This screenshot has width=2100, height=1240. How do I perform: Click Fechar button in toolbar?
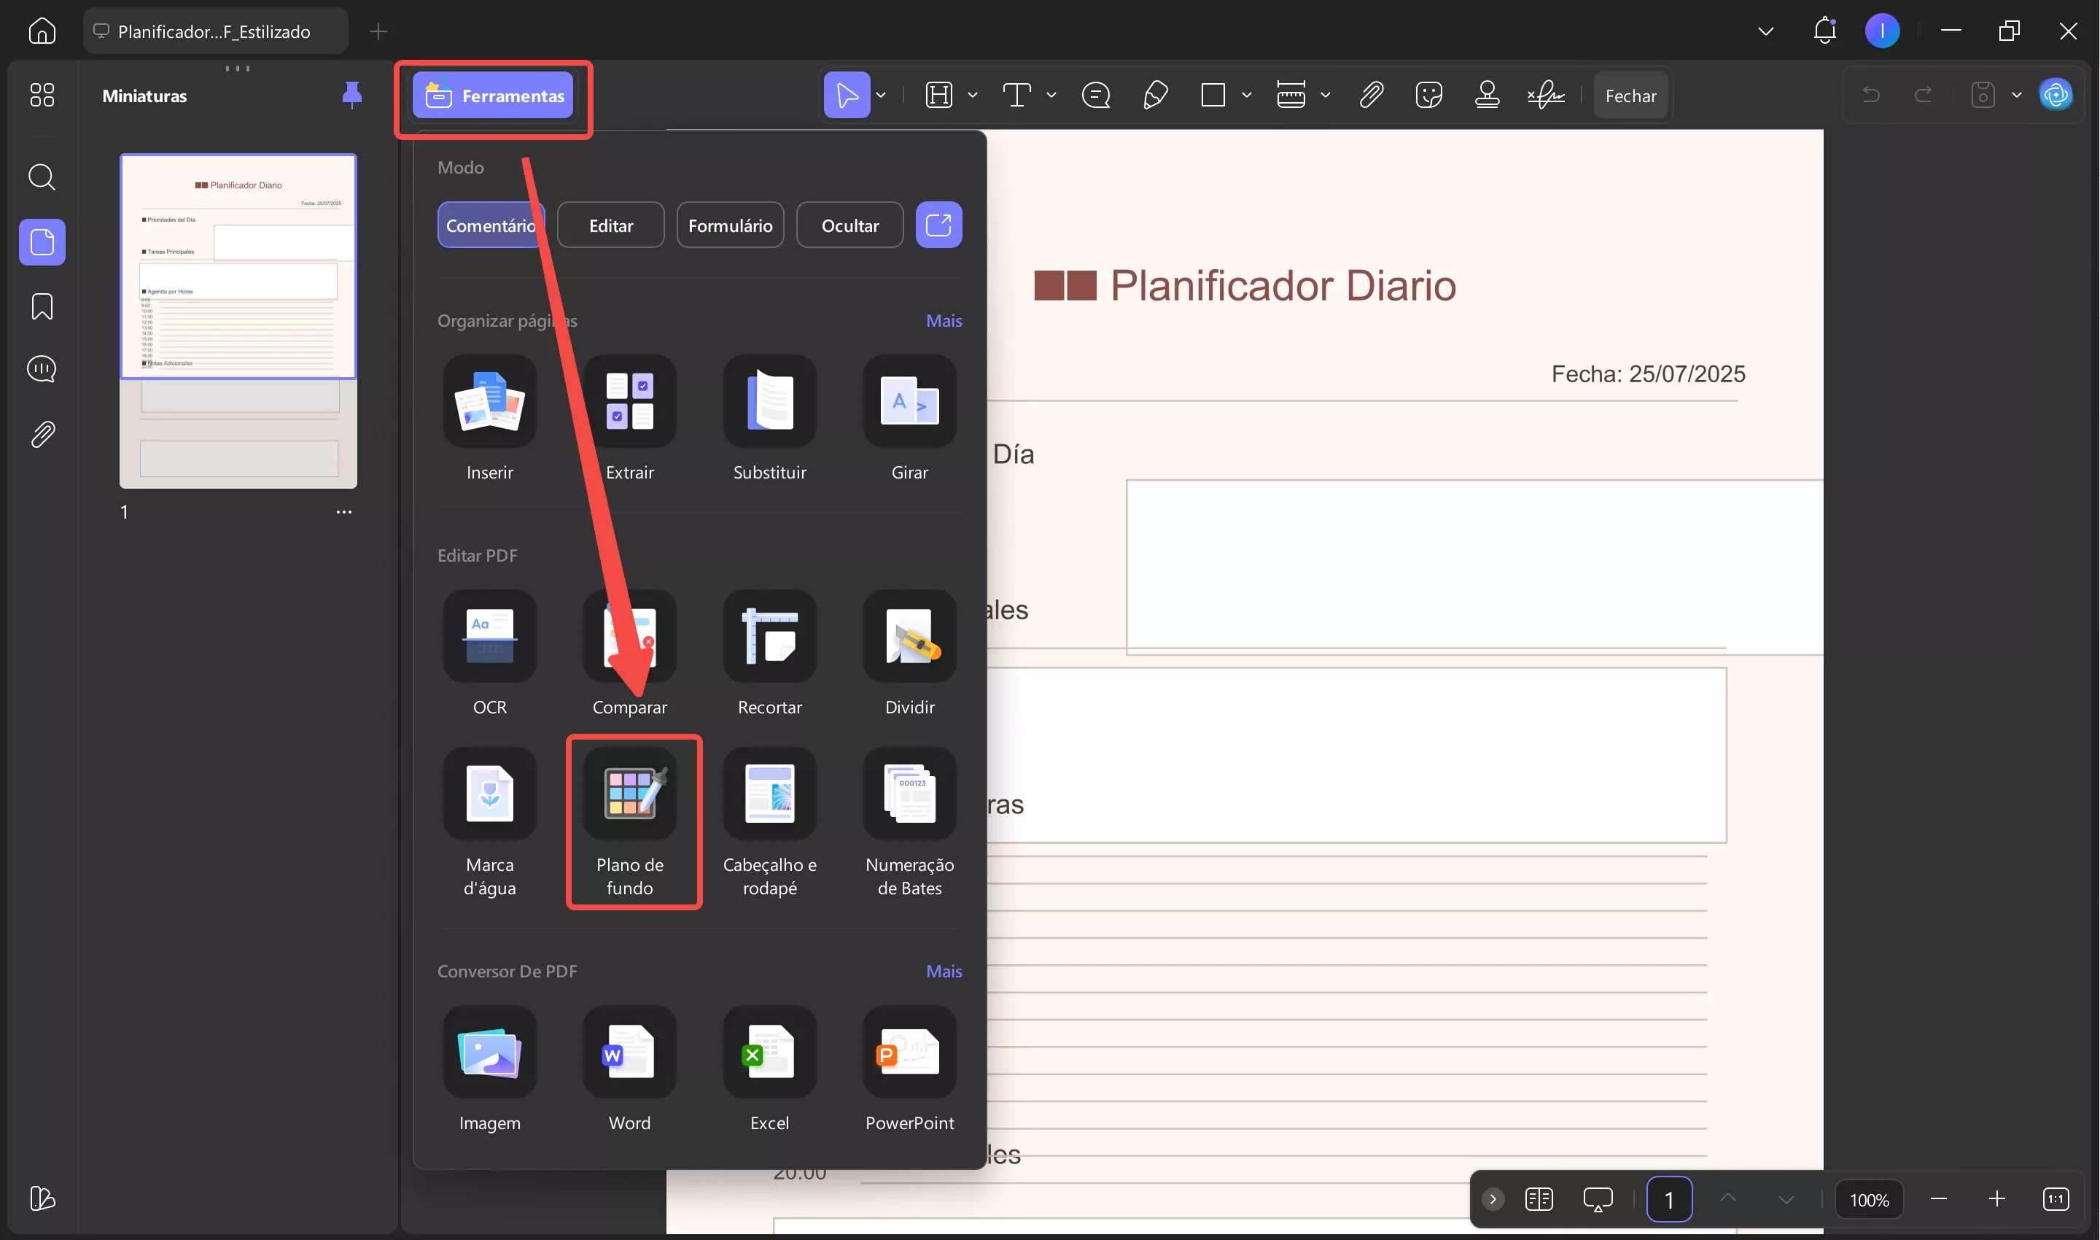coord(1630,96)
